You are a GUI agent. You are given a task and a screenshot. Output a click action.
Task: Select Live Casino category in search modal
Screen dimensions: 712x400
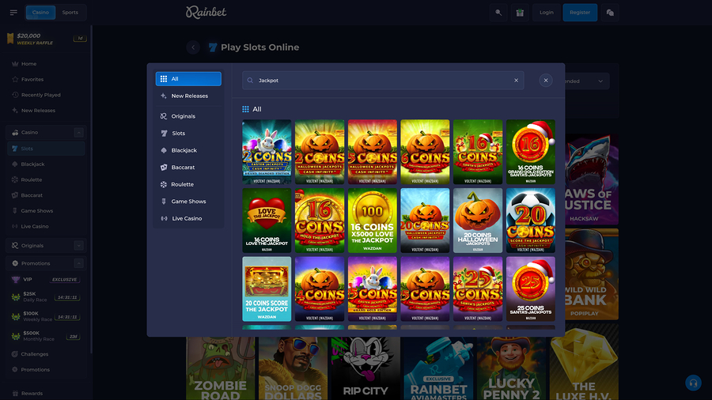[188, 219]
